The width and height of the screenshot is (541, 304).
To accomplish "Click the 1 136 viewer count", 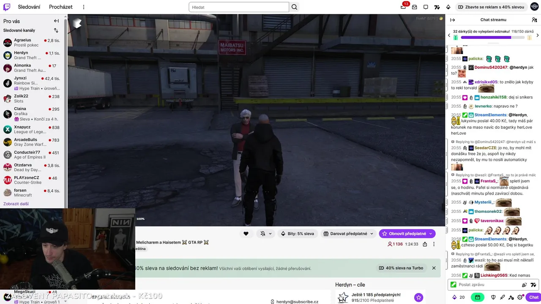I will [x=395, y=244].
